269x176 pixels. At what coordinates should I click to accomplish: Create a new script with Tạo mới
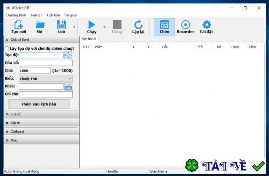tap(19, 27)
